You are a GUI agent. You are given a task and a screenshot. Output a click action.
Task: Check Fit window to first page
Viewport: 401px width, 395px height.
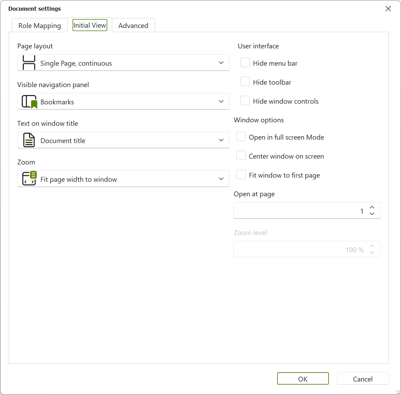pyautogui.click(x=241, y=175)
